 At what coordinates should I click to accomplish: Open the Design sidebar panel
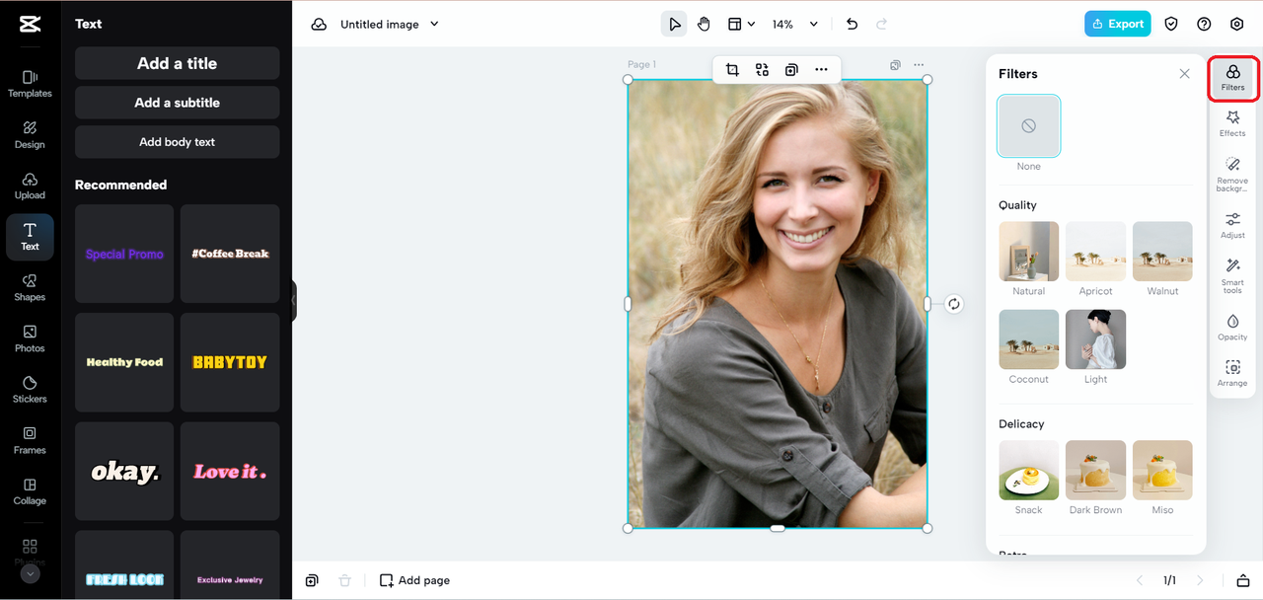30,135
